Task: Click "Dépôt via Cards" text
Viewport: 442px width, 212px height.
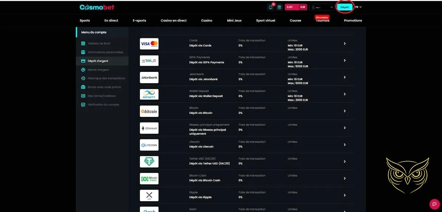Action: (x=200, y=45)
